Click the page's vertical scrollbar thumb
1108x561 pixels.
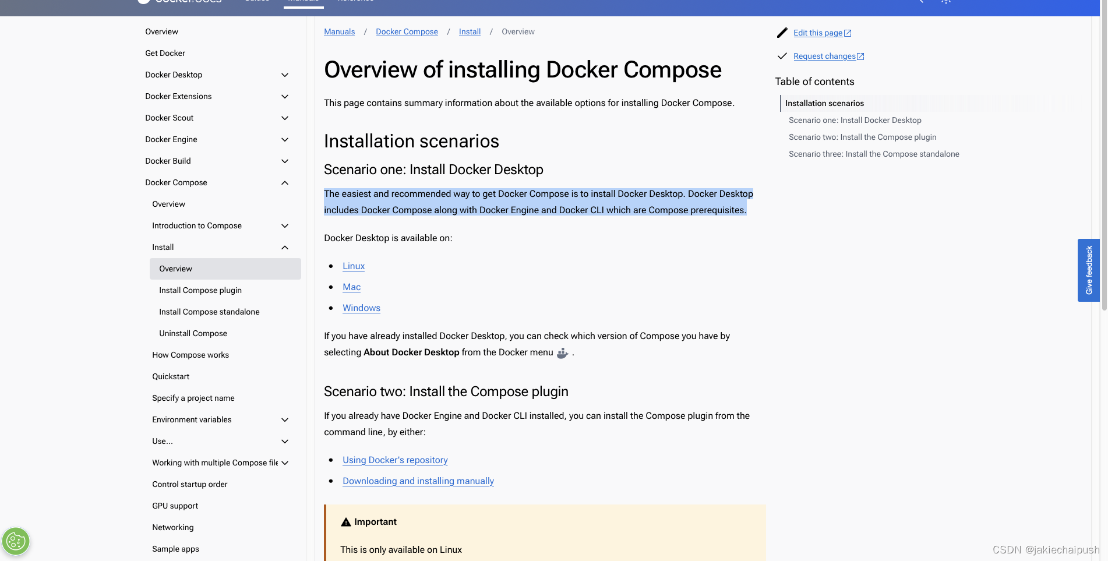[1103, 155]
